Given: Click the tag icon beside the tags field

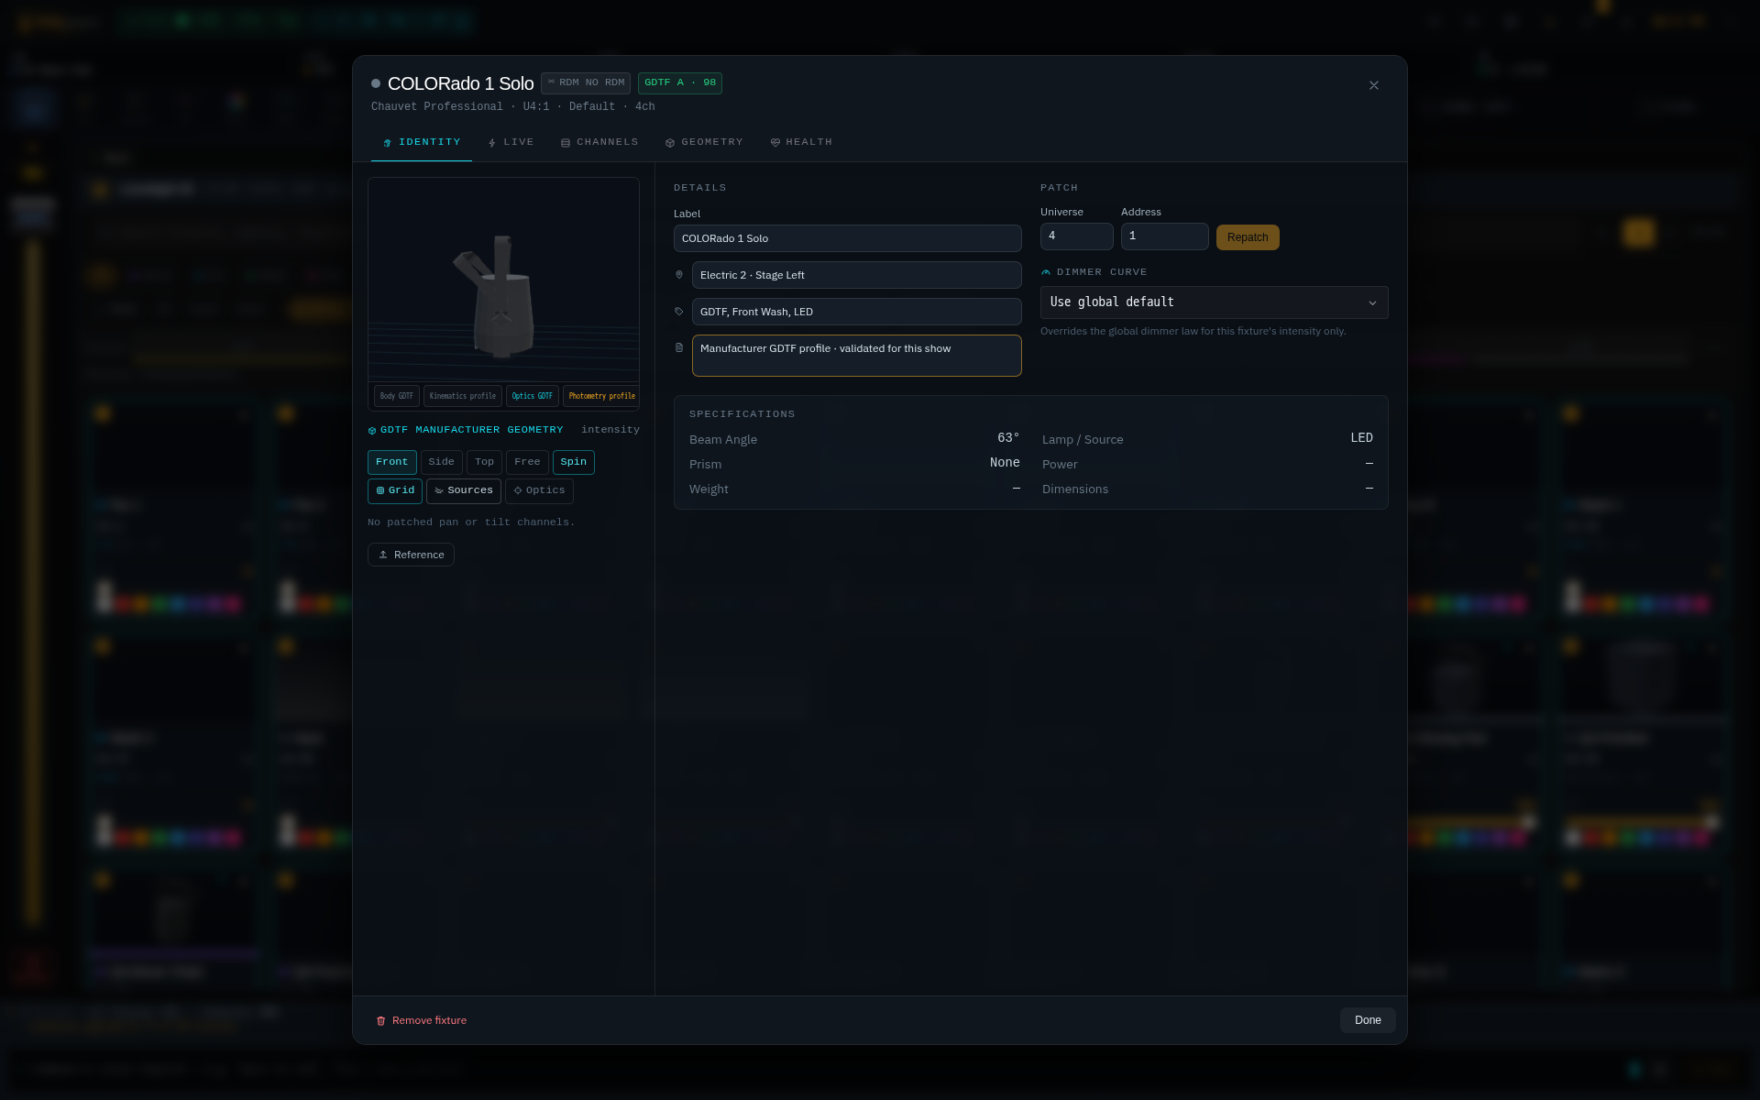Looking at the screenshot, I should [679, 312].
